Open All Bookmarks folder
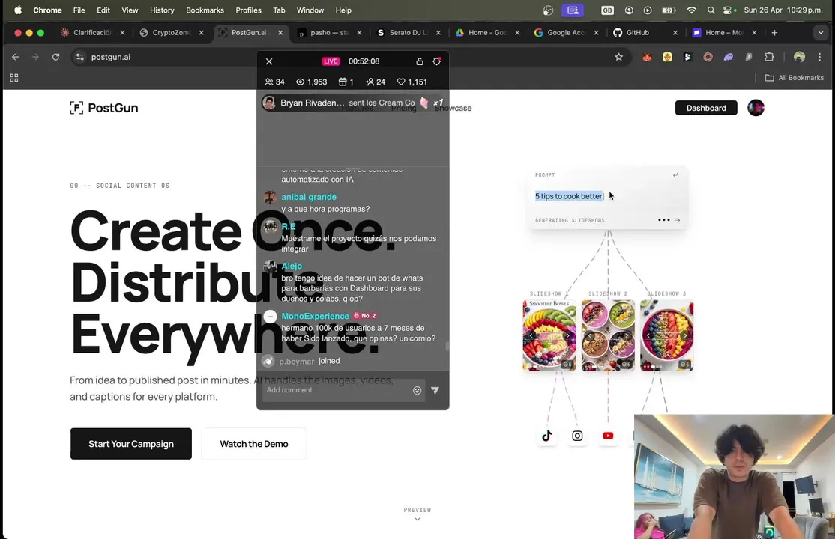 pos(794,78)
